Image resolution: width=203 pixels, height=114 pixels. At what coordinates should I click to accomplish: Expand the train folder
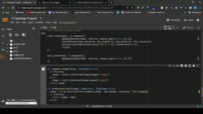[7, 51]
